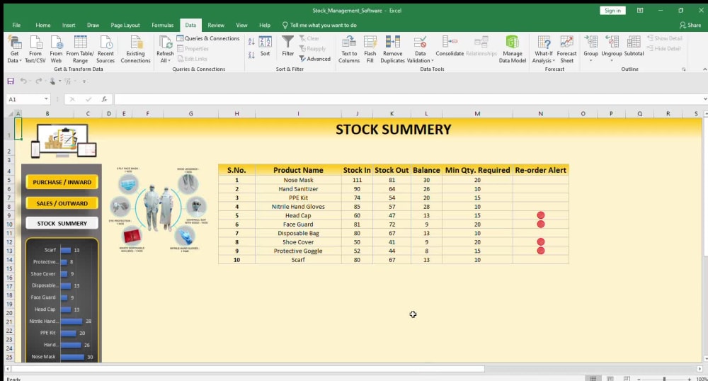
Task: Import data From Web
Action: point(56,49)
